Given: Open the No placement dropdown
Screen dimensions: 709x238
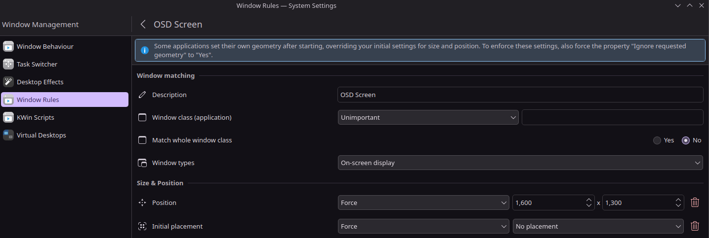Looking at the screenshot, I should point(598,226).
